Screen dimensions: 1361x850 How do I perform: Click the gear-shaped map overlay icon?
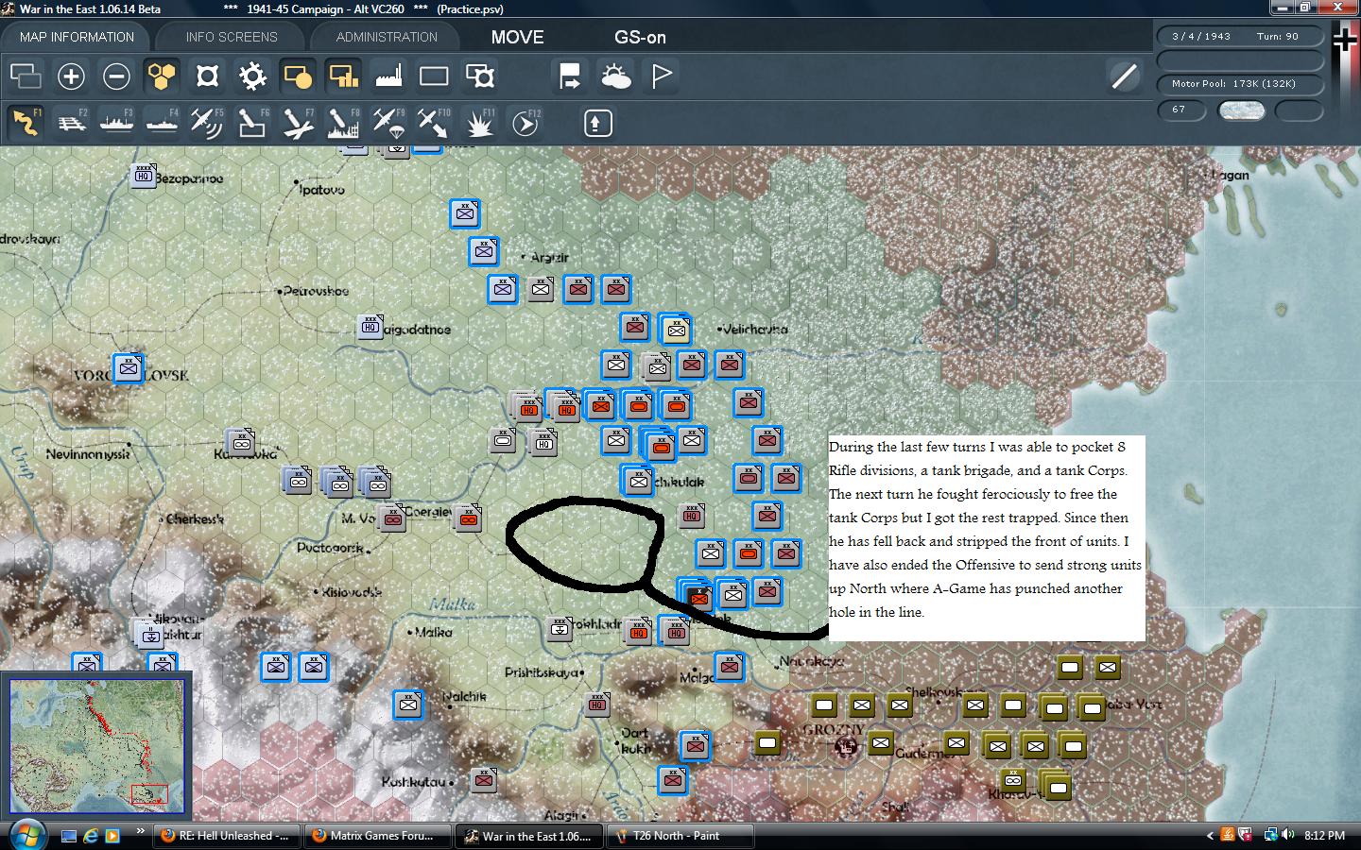pos(252,76)
